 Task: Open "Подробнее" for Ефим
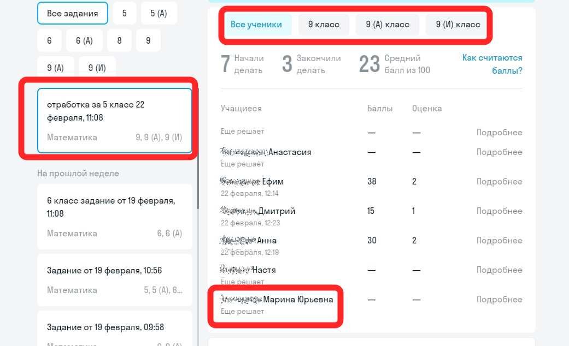point(499,181)
